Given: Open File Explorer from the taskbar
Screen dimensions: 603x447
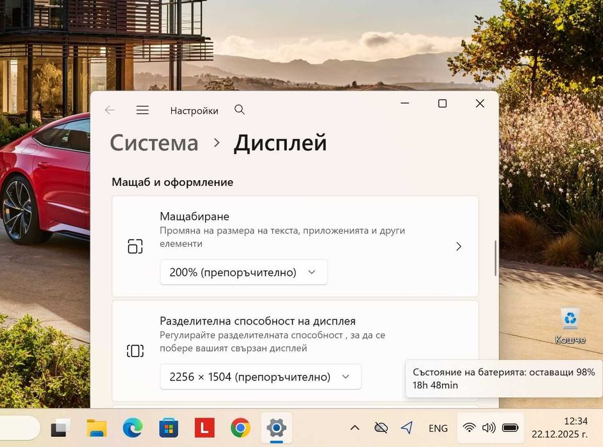Looking at the screenshot, I should tap(96, 428).
